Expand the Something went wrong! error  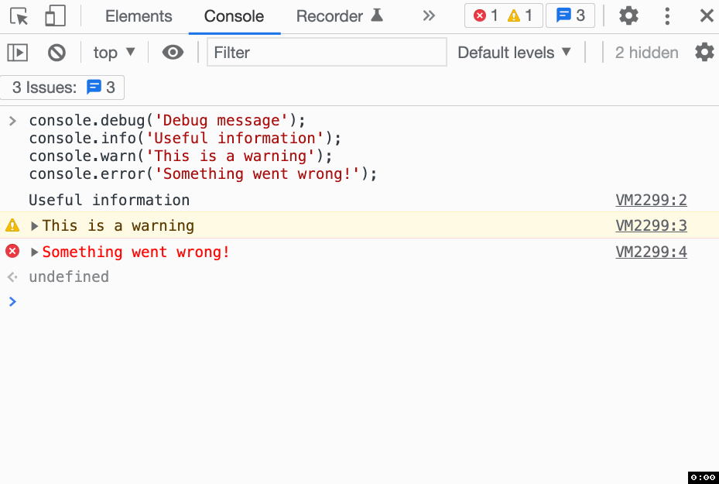pos(34,252)
